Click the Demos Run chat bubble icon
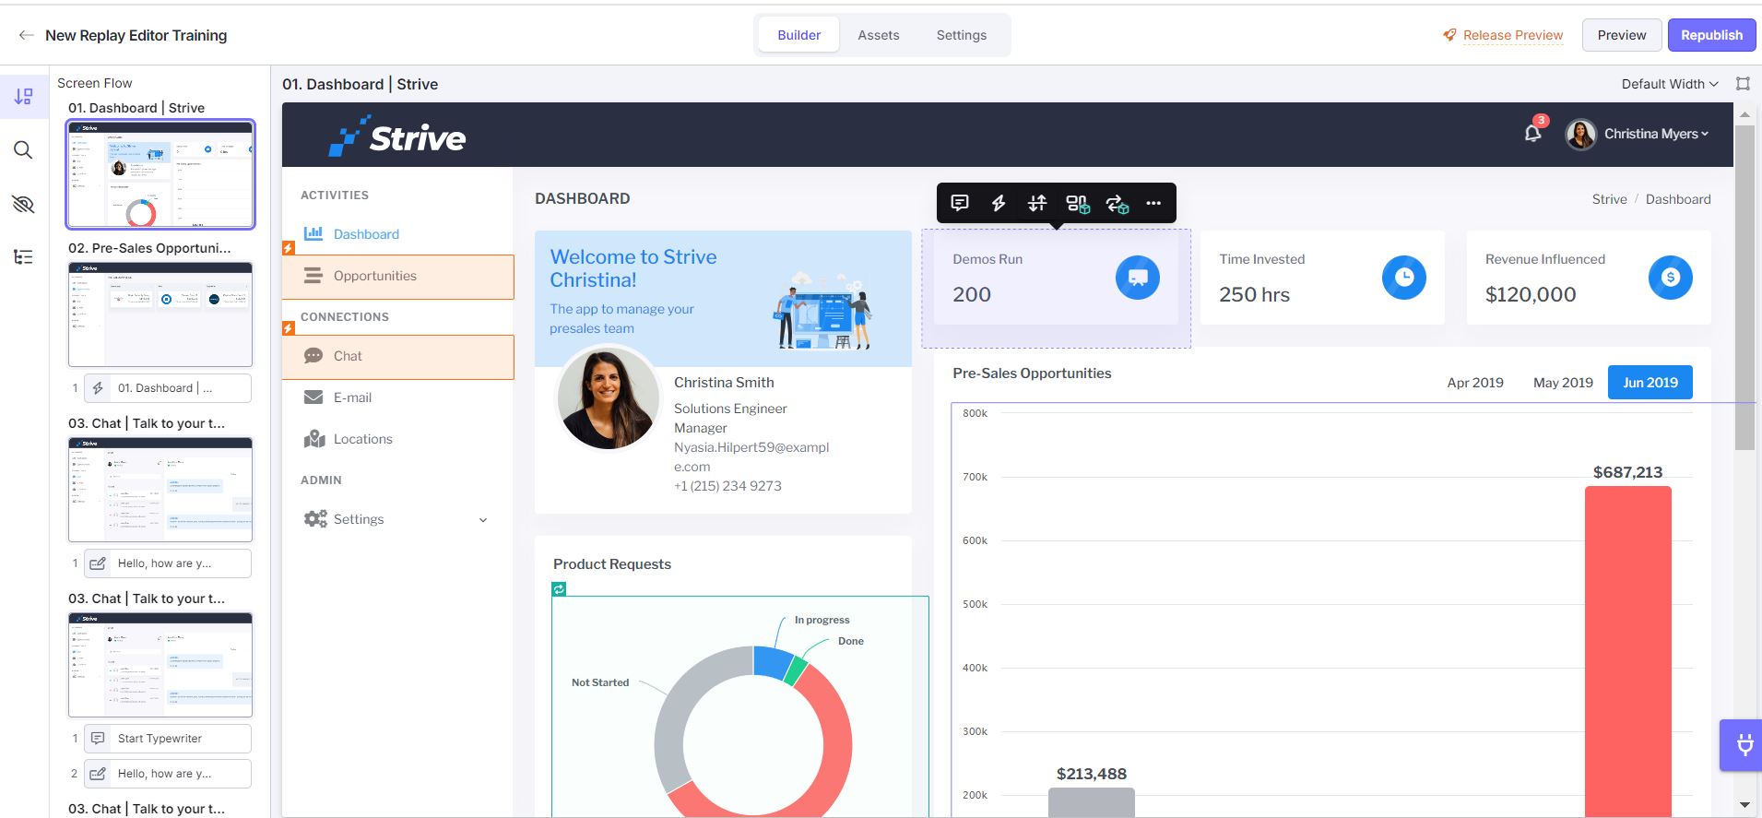The width and height of the screenshot is (1762, 818). click(1138, 278)
